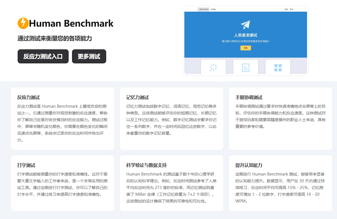
Task: Click the Human Benchmark page title
Action: 71,23
